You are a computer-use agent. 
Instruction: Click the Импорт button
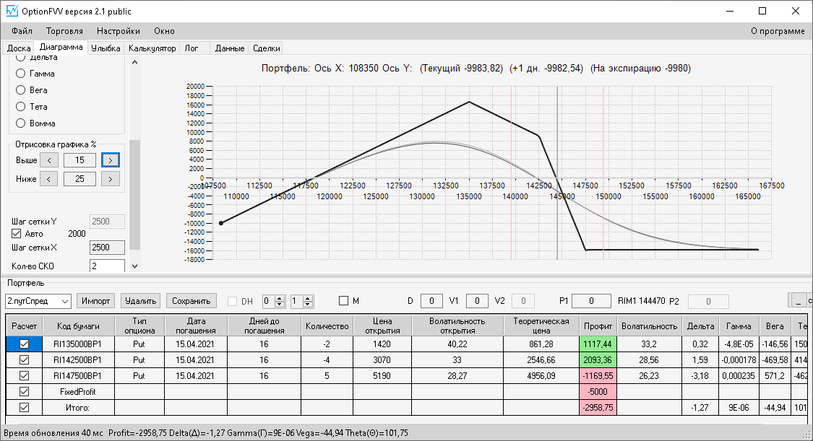tap(96, 301)
